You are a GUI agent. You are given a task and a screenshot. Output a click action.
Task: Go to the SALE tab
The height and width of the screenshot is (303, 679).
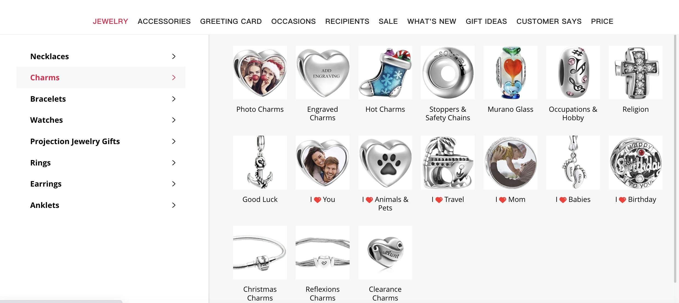pos(388,21)
